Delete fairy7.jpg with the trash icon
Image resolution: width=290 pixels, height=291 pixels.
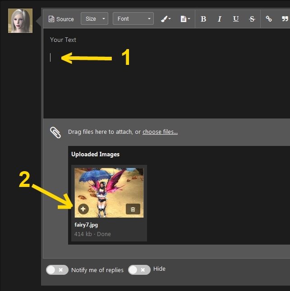133,209
